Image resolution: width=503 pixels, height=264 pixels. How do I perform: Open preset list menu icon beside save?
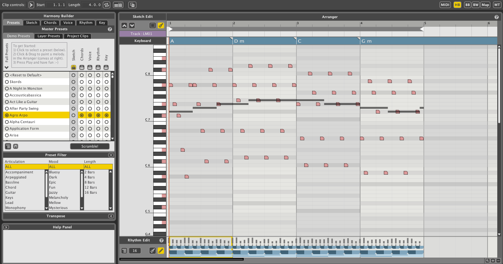tap(8, 146)
